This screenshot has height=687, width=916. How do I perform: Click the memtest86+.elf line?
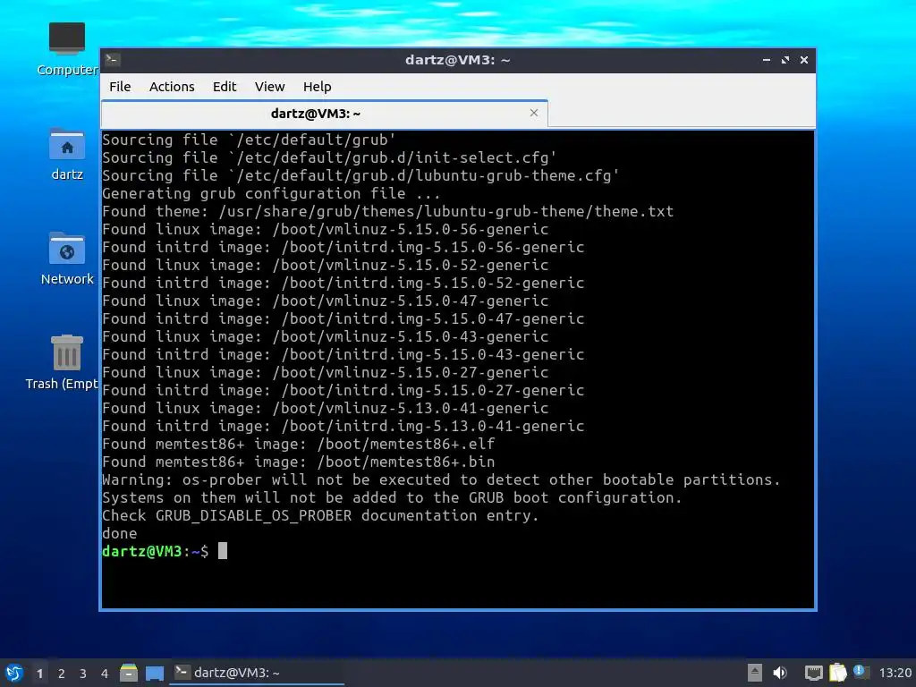click(x=299, y=444)
